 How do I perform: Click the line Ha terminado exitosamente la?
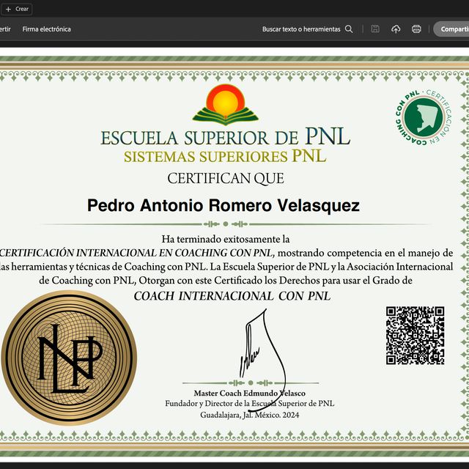click(x=226, y=239)
